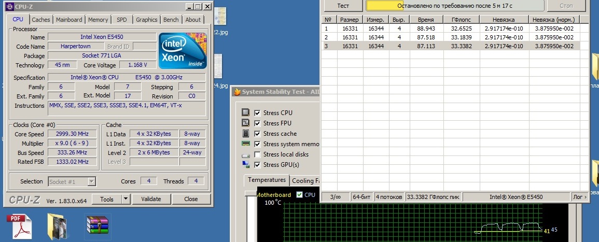Click the CPU-Z title bar icon
The image size is (599, 242).
[10, 7]
